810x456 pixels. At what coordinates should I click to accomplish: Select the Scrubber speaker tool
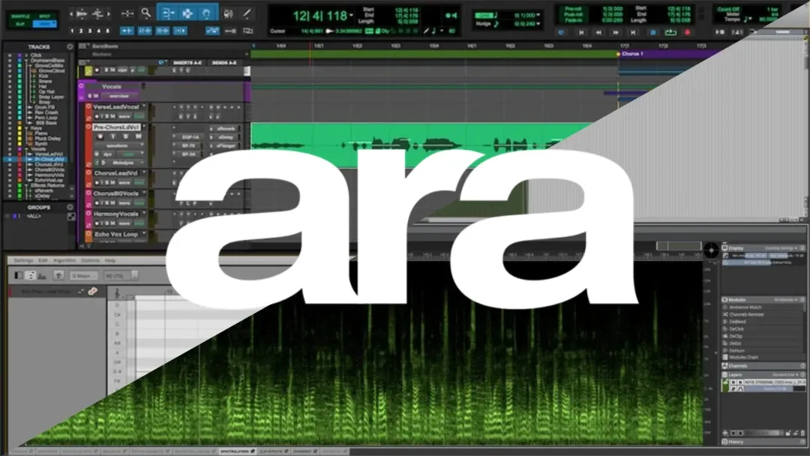click(x=228, y=13)
